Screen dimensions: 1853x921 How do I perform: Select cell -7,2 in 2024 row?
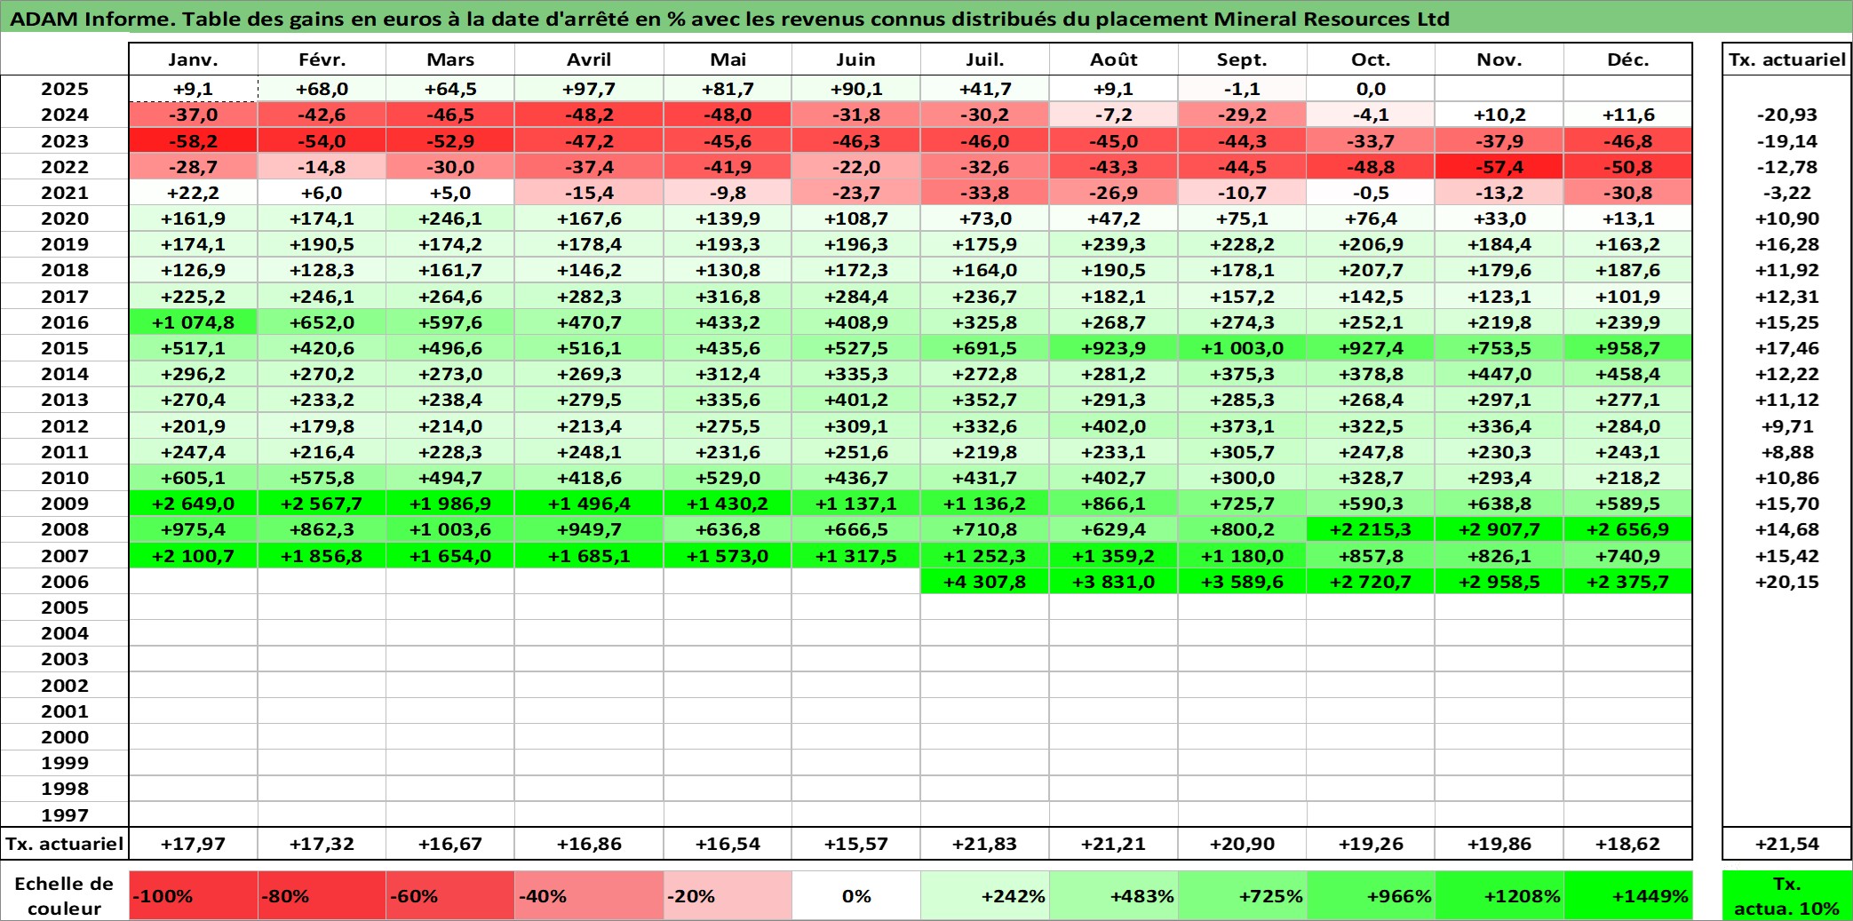point(1113,115)
